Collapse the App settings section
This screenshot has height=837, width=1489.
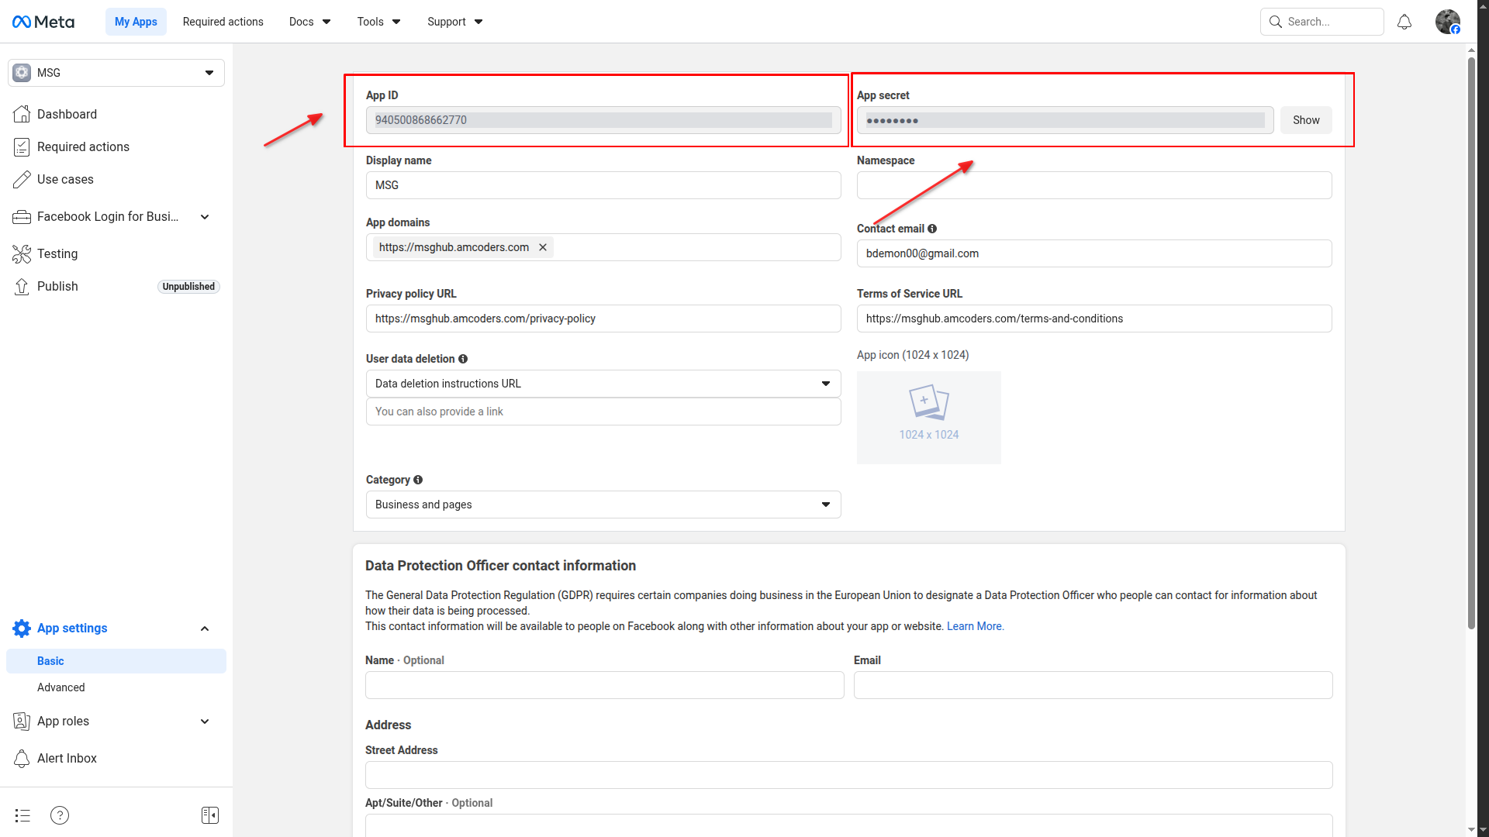pyautogui.click(x=205, y=629)
